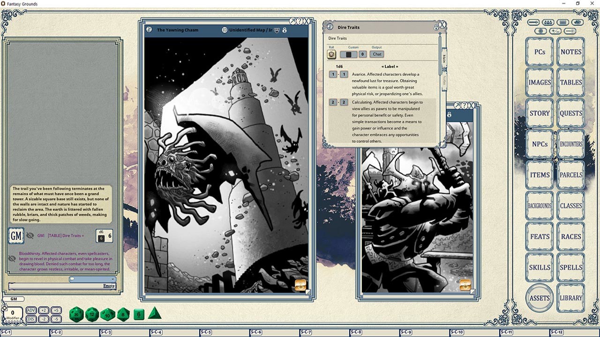Click the Chat output button in Dire Traits
Screen dimensions: 600x337
coord(377,54)
